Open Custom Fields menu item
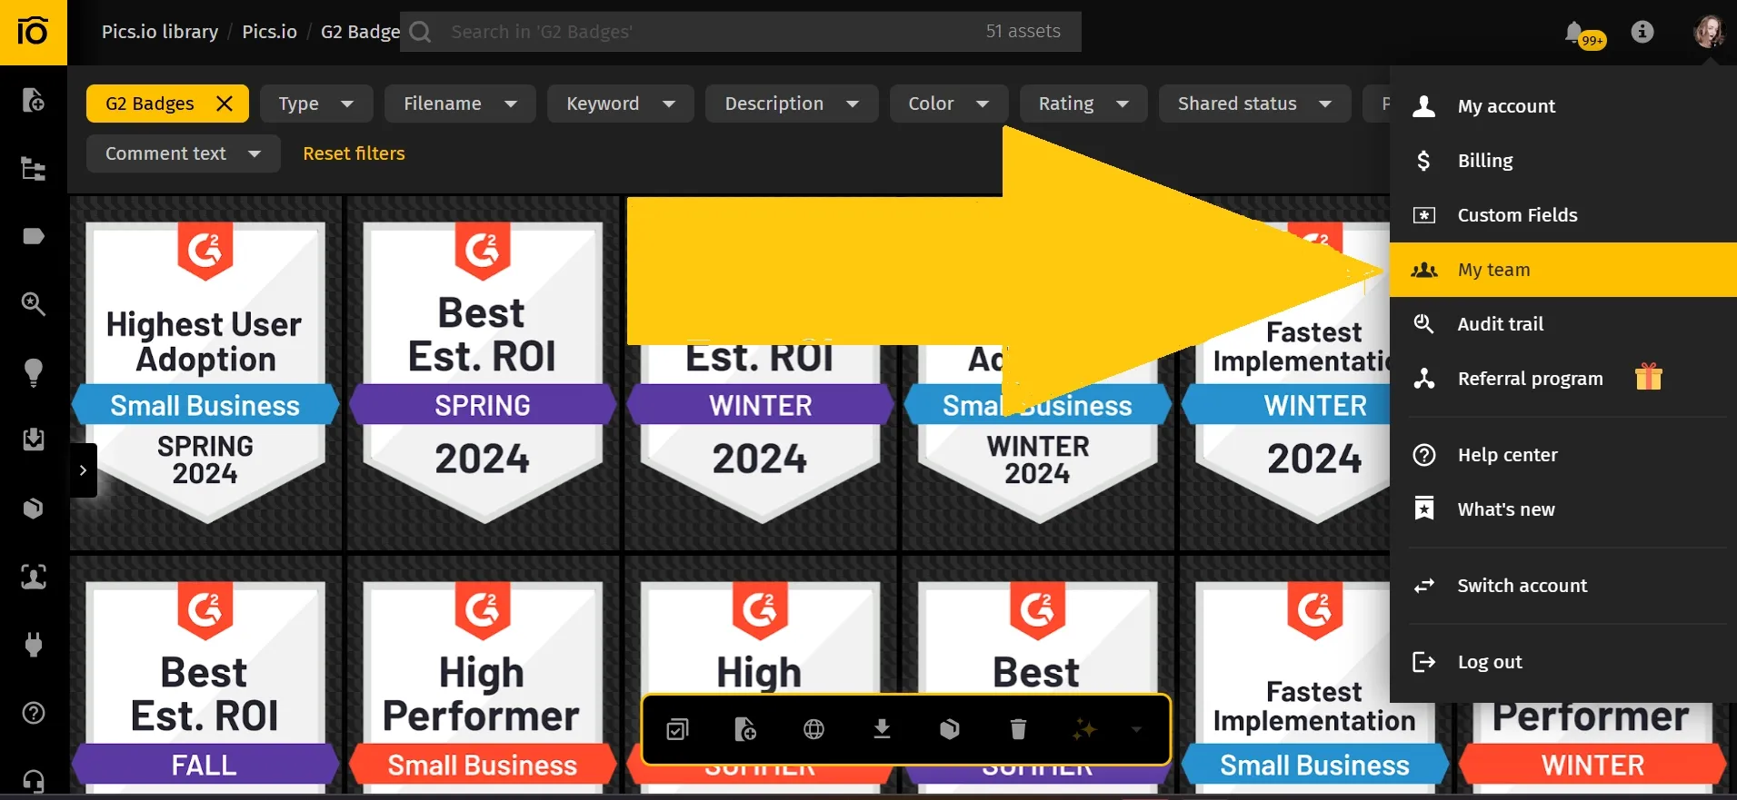Image resolution: width=1737 pixels, height=800 pixels. pyautogui.click(x=1563, y=215)
